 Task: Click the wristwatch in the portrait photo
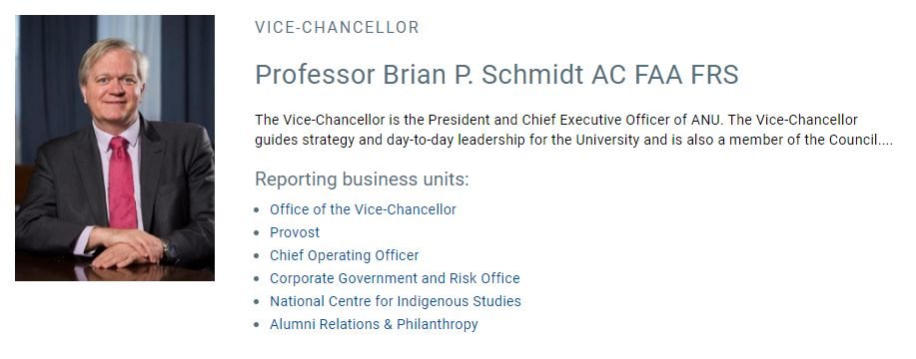[x=170, y=251]
